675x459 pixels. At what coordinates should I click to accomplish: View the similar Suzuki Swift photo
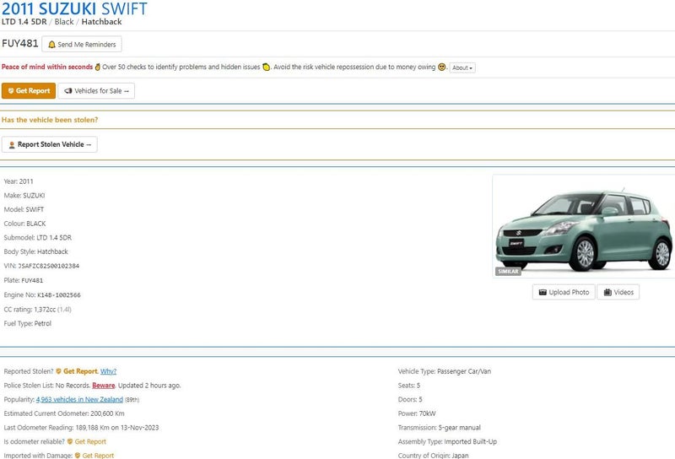coord(584,226)
